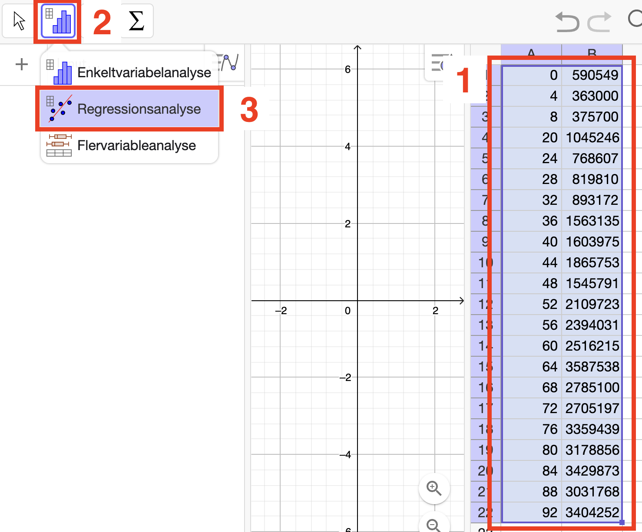This screenshot has width=642, height=532.
Task: Select cell with value 3178856
Action: 592,450
